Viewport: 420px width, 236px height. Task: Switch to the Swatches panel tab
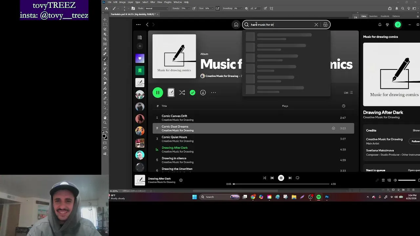(373, 16)
